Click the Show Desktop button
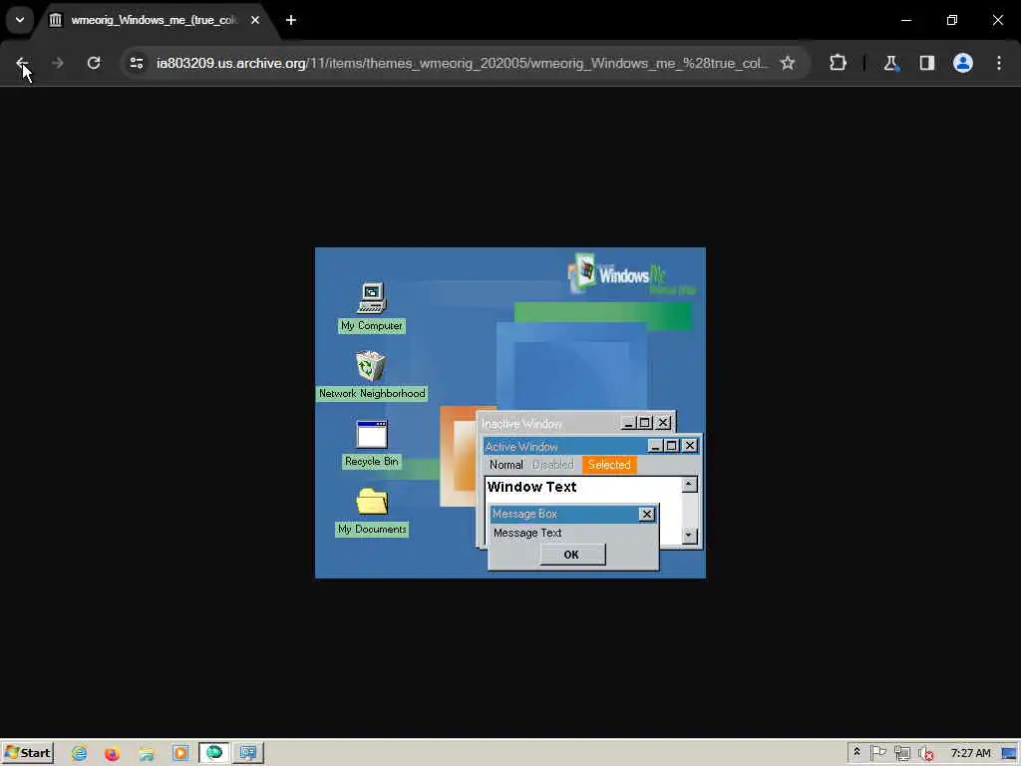Image resolution: width=1021 pixels, height=766 pixels. 1010,753
